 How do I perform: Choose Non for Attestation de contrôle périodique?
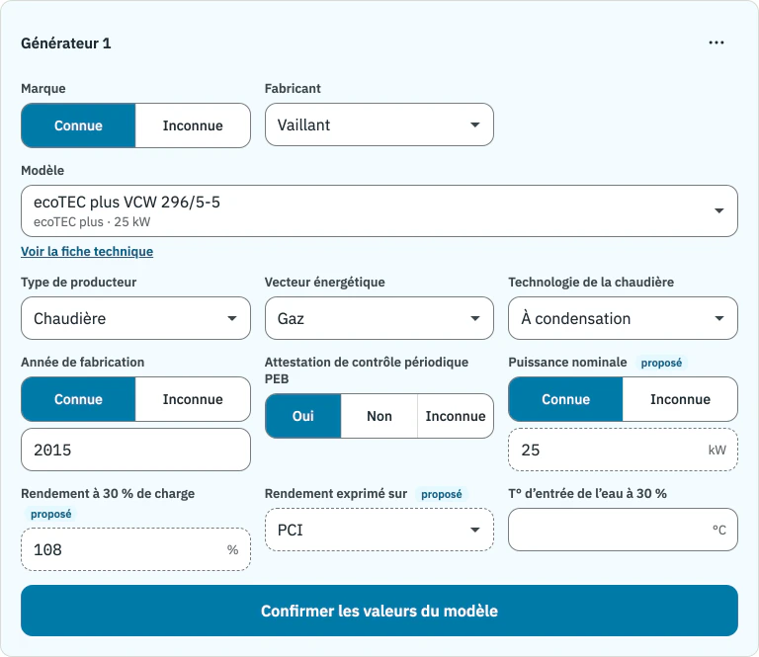379,416
